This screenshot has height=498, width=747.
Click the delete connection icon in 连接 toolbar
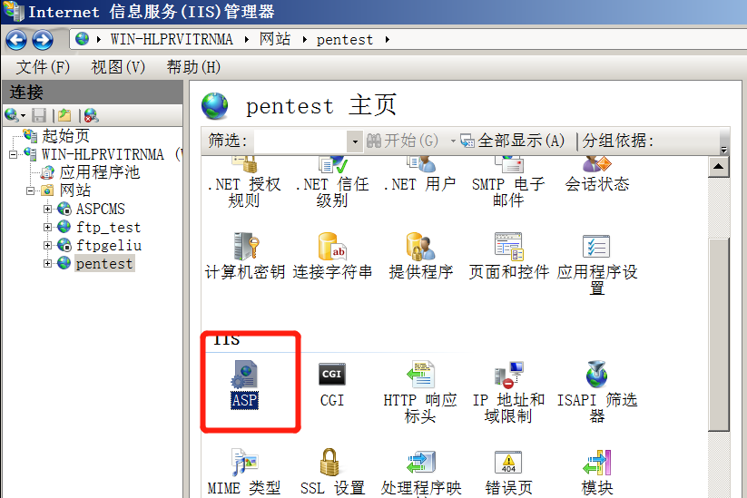tap(91, 115)
